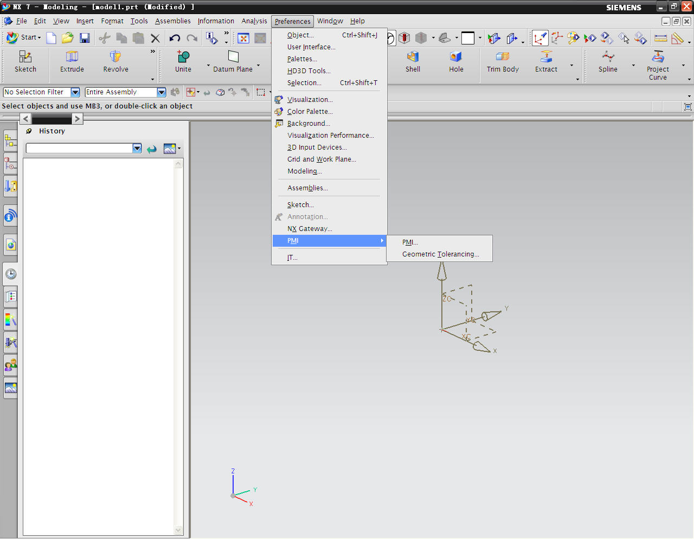
Task: Click the History panel scrollbar down arrow
Action: pos(178,530)
